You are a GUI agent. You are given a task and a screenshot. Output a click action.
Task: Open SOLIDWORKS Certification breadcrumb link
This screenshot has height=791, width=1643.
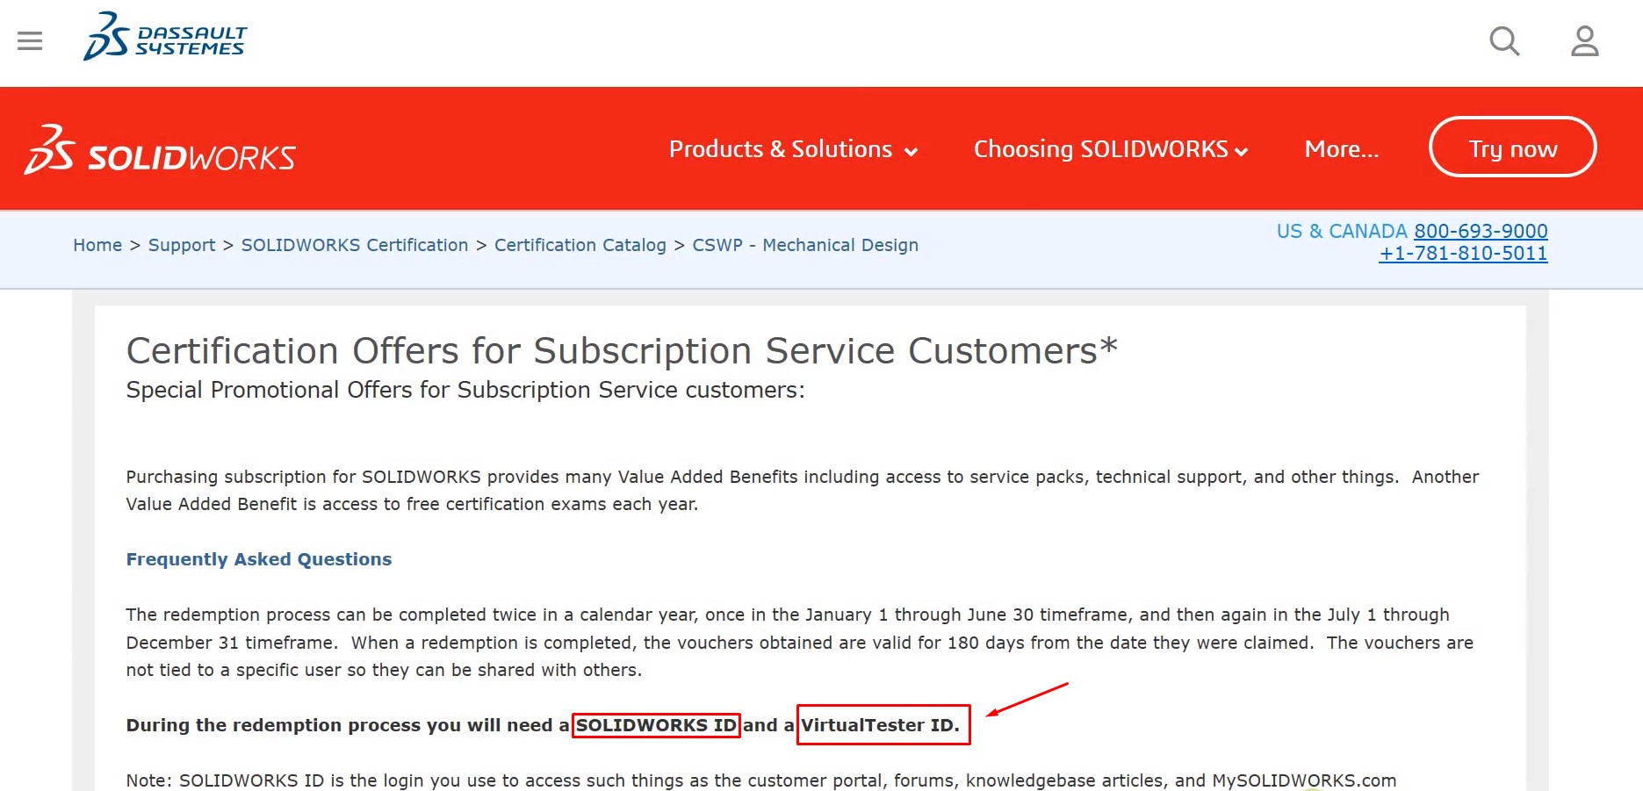click(355, 245)
